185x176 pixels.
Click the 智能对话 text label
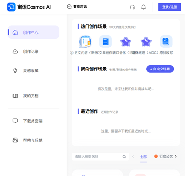point(80,7)
